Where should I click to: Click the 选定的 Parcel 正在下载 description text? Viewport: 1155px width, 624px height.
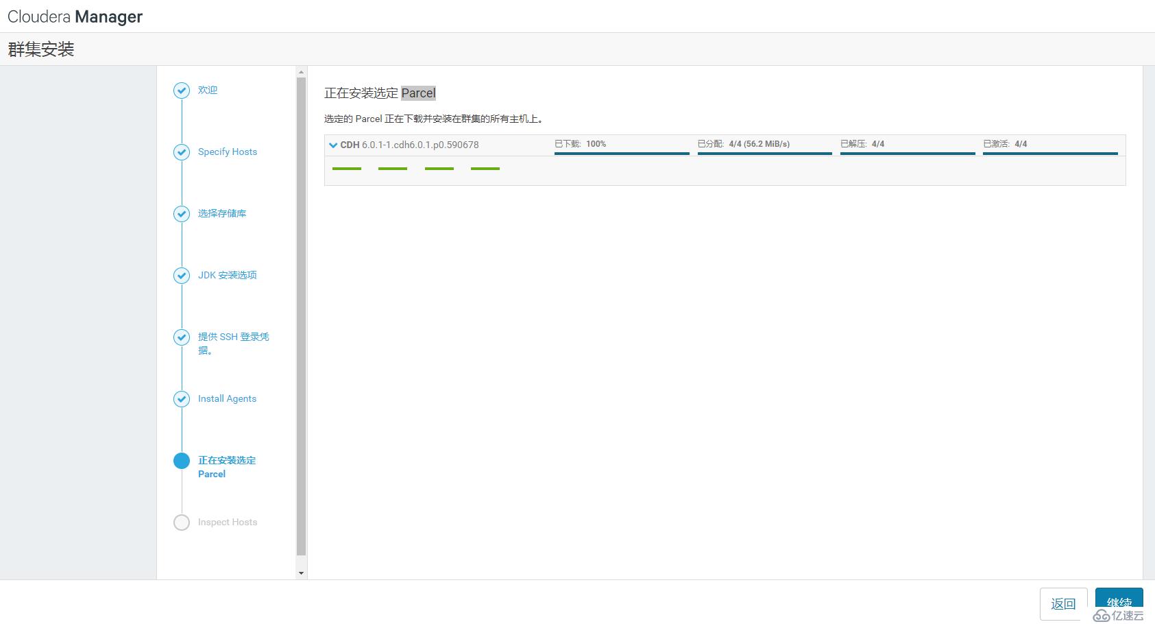(435, 119)
